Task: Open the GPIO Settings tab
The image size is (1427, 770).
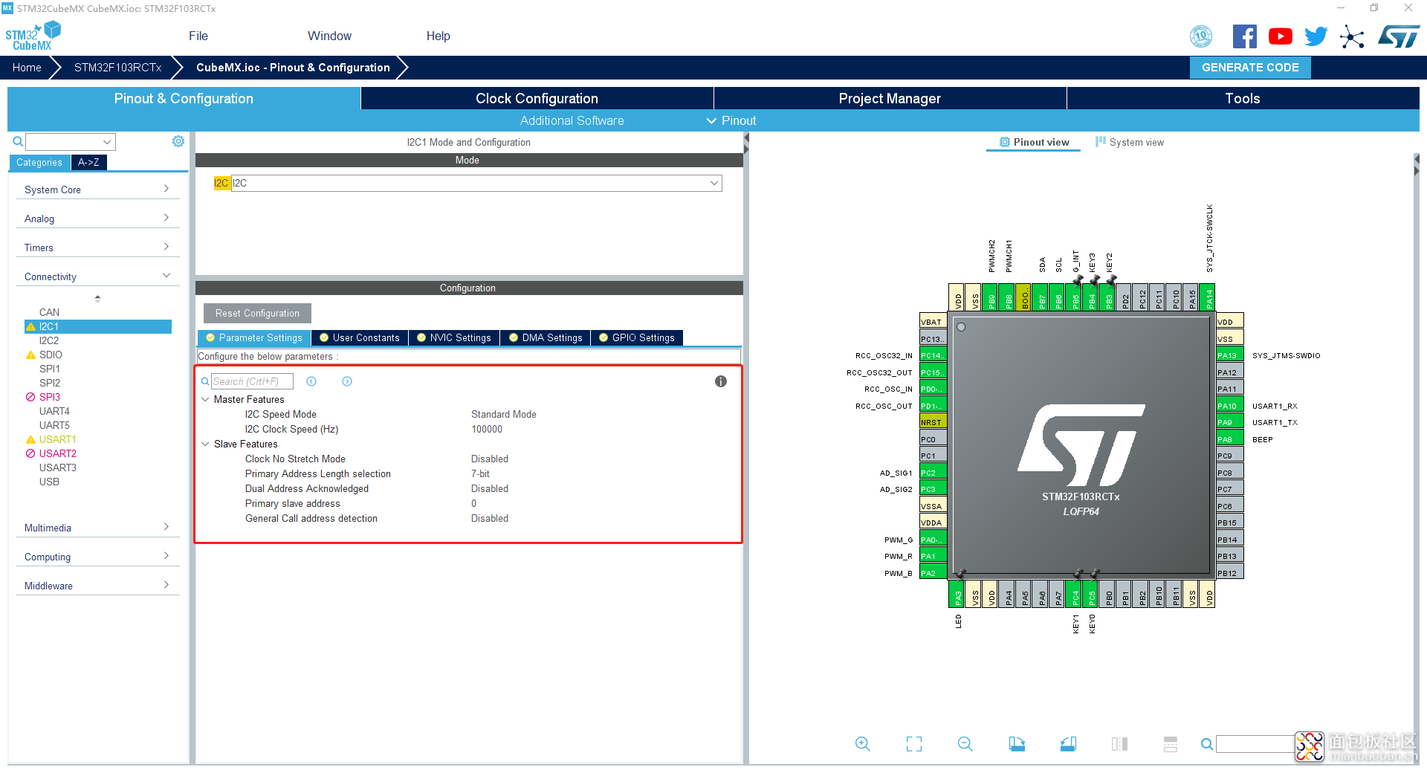Action: click(637, 337)
